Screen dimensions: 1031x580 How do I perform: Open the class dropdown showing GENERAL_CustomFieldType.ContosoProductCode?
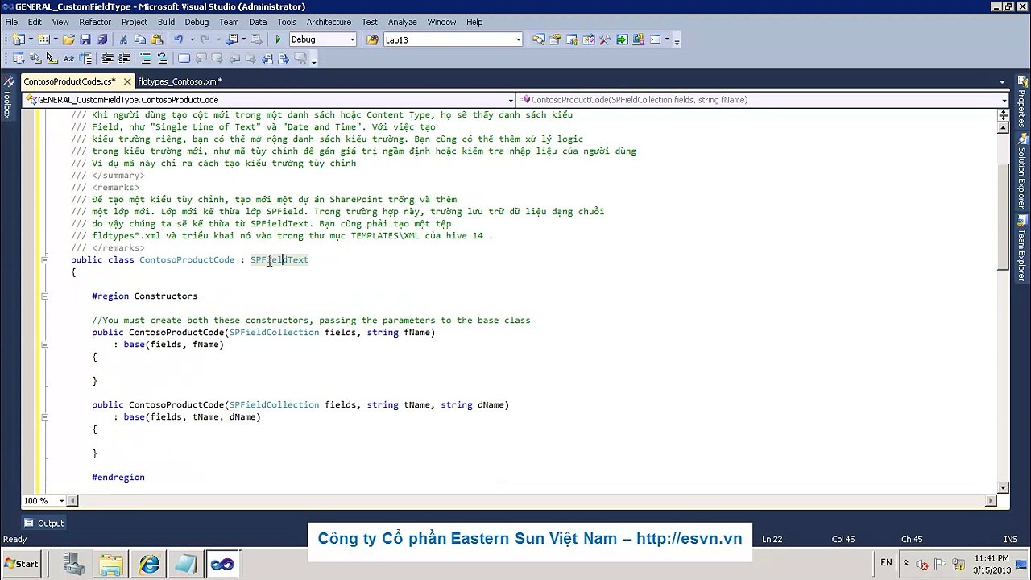click(x=510, y=100)
